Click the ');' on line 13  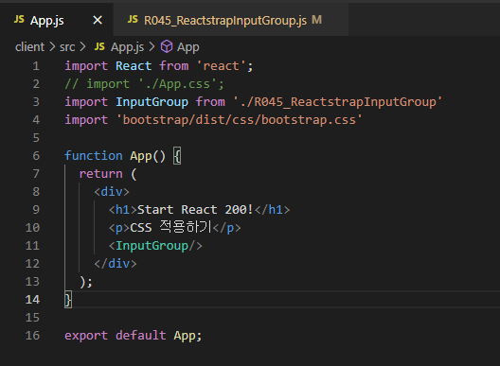point(86,282)
